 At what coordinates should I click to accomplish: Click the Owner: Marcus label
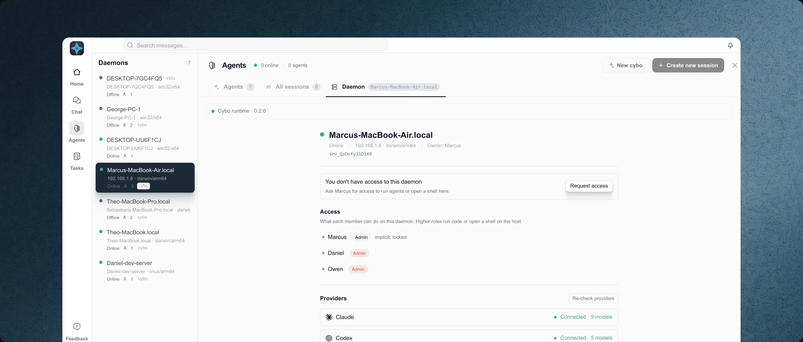click(444, 146)
